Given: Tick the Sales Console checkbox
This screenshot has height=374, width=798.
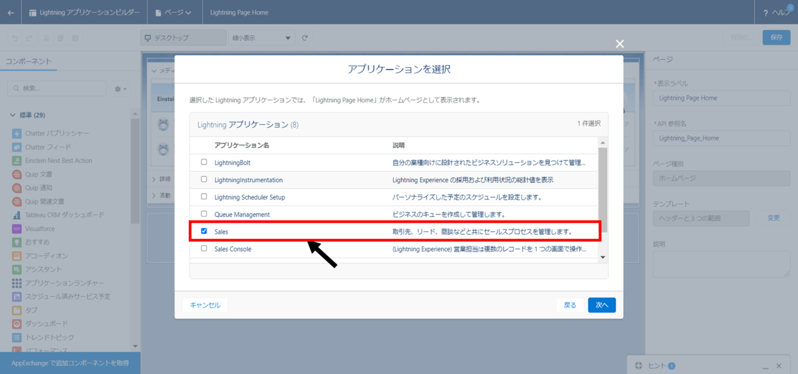Looking at the screenshot, I should click(204, 248).
